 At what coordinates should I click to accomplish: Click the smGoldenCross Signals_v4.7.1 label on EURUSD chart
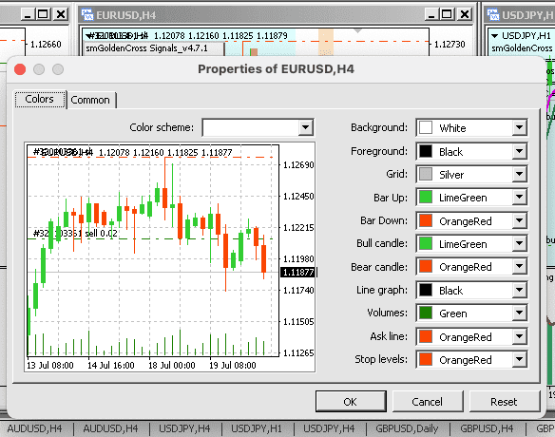point(147,48)
